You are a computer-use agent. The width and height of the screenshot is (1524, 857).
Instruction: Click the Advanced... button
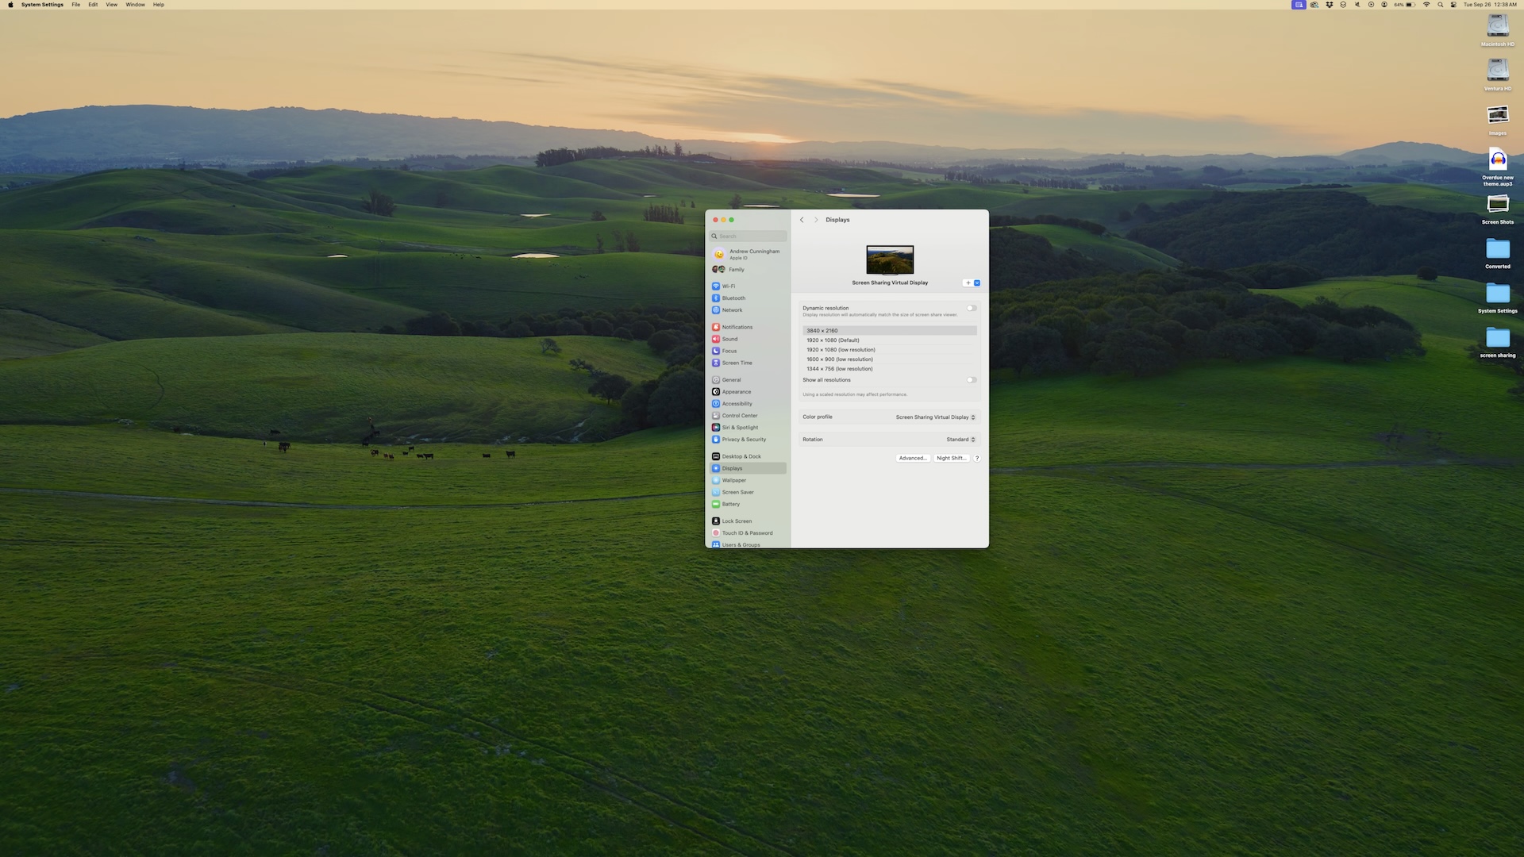tap(912, 458)
